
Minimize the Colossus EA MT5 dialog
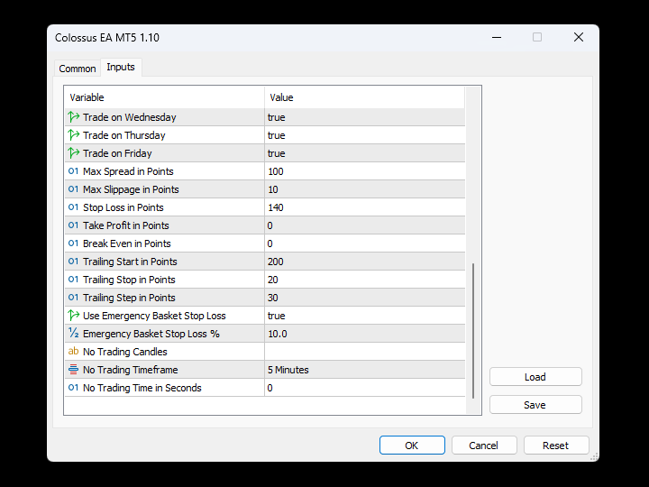tap(497, 37)
